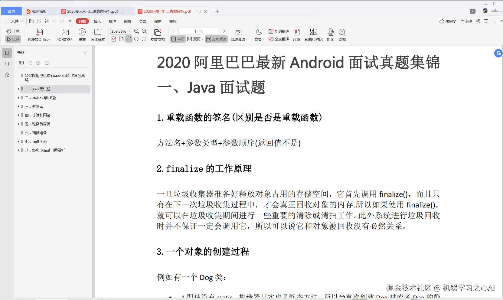This screenshot has height=300, width=503.
Task: Collapse the ribbon with the up chevron
Action: click(x=501, y=21)
